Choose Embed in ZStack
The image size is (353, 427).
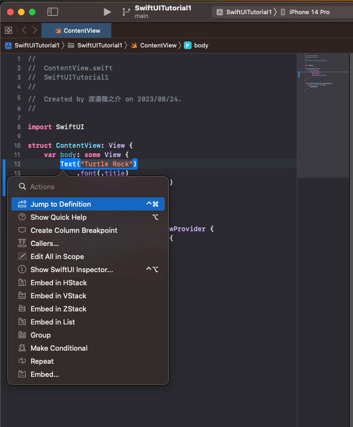pos(88,309)
